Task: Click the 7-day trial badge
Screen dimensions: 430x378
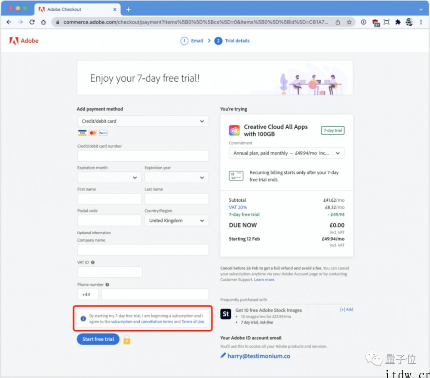Action: pyautogui.click(x=333, y=130)
